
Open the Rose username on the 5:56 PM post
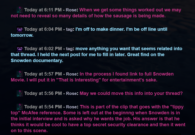(71, 93)
